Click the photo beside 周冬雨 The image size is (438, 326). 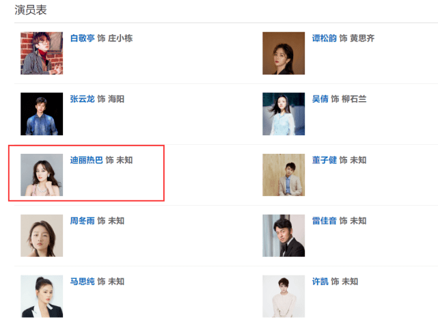(42, 236)
